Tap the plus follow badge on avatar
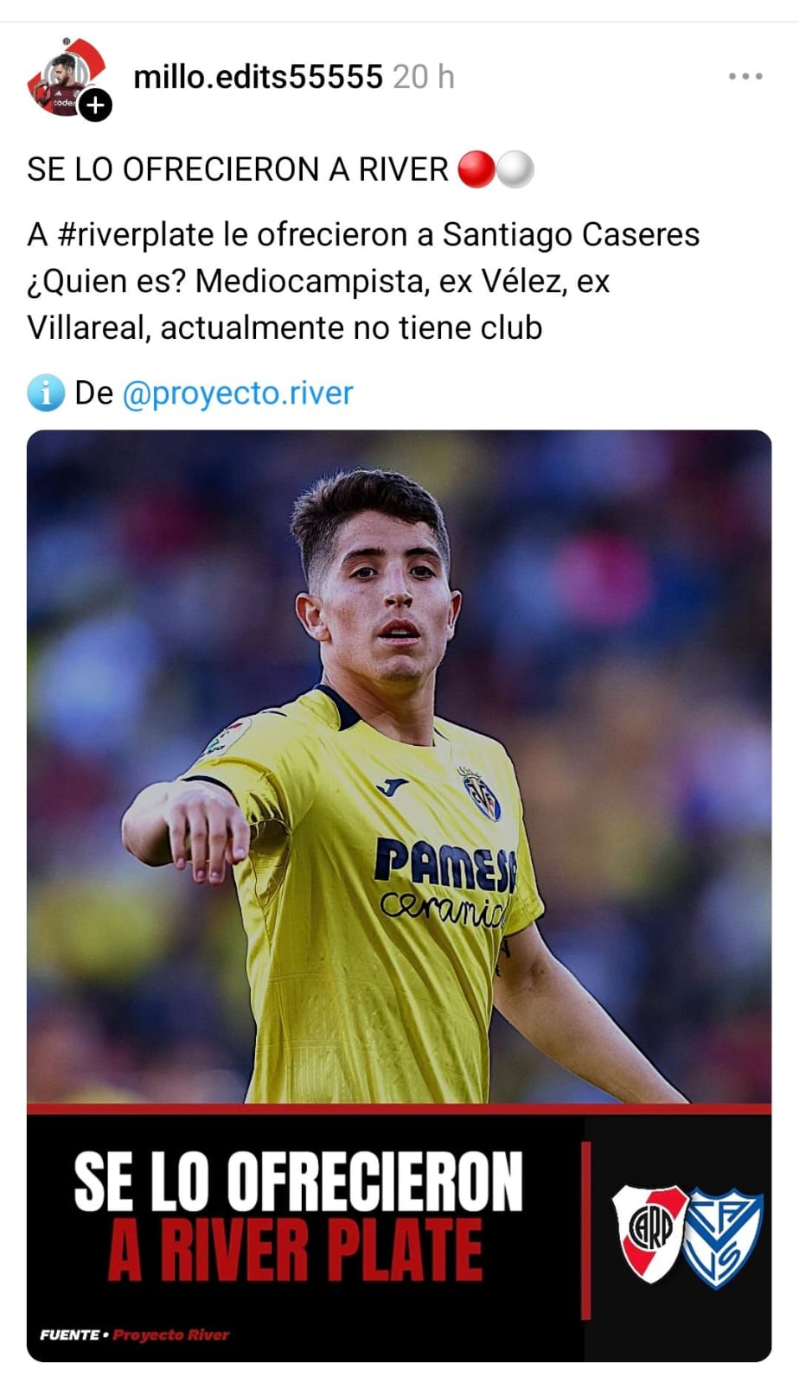Image resolution: width=799 pixels, height=1383 pixels. tap(96, 105)
